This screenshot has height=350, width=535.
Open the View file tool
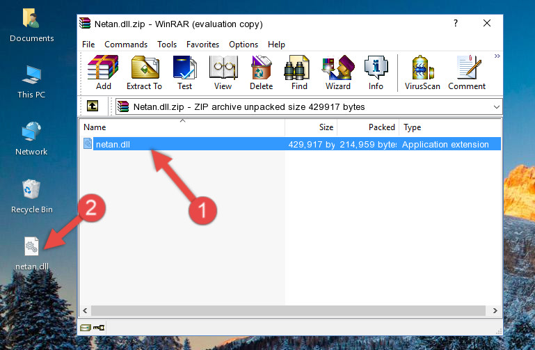pos(223,72)
